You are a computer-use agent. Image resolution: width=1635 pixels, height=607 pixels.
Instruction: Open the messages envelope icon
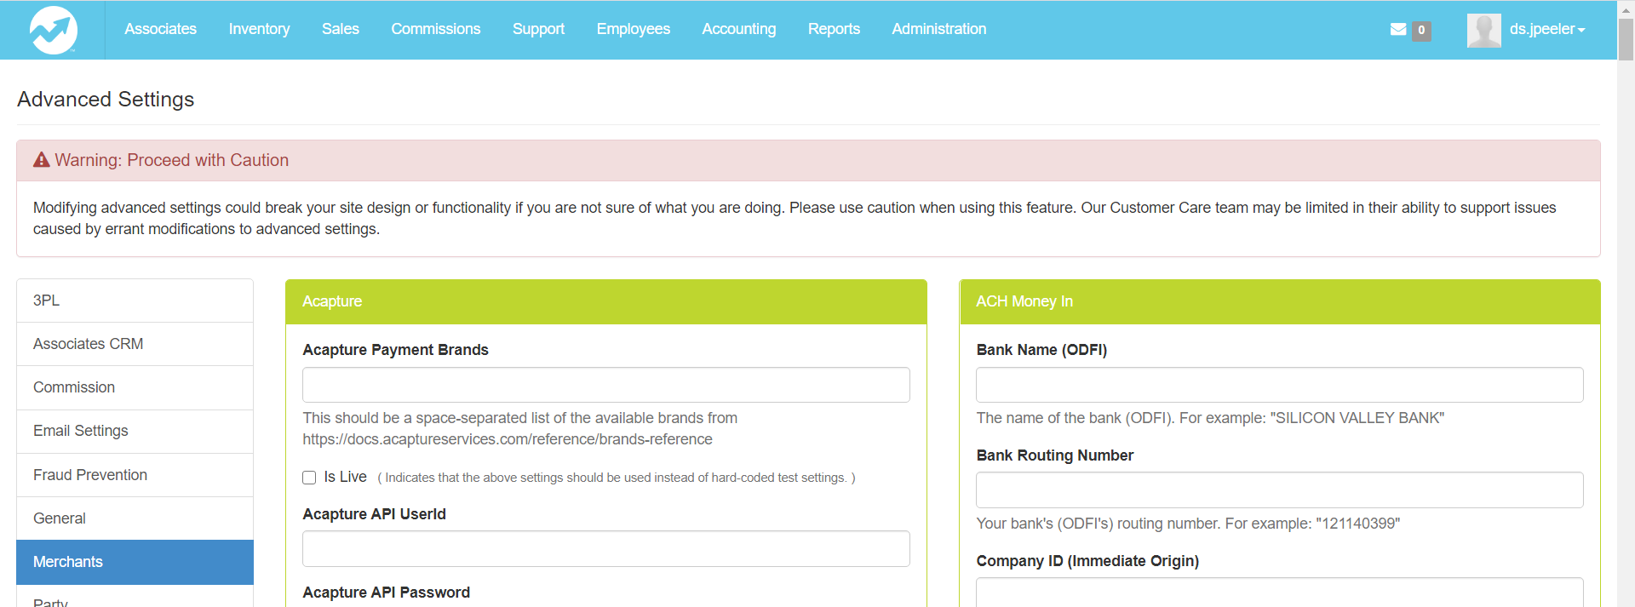(x=1397, y=30)
